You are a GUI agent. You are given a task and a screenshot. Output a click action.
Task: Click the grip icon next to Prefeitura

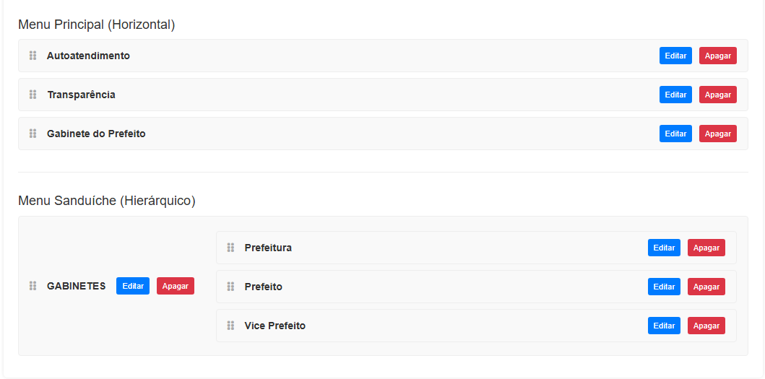(230, 248)
